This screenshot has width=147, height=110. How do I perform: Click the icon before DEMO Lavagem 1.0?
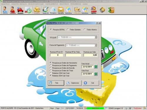coord(106,108)
